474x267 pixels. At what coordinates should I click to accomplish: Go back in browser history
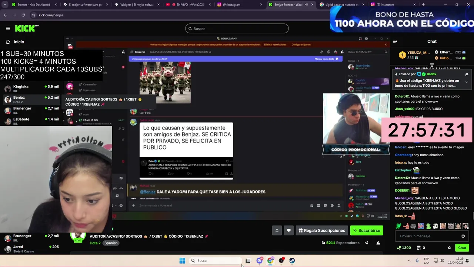point(5,15)
